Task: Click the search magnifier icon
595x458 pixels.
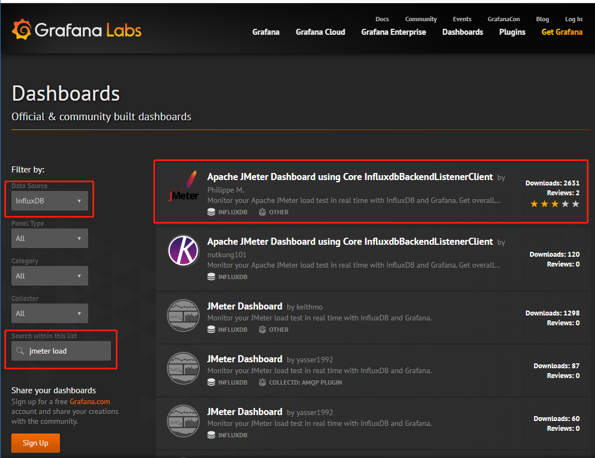Action: click(x=20, y=351)
